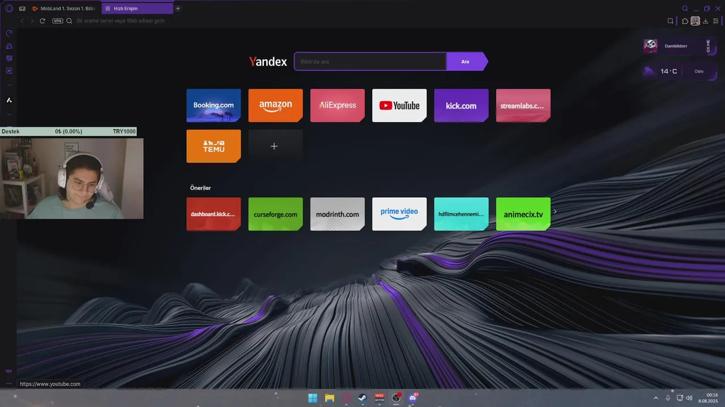Viewport: 725px width, 407px height.
Task: Open the amazon speed dial tile
Action: [275, 105]
